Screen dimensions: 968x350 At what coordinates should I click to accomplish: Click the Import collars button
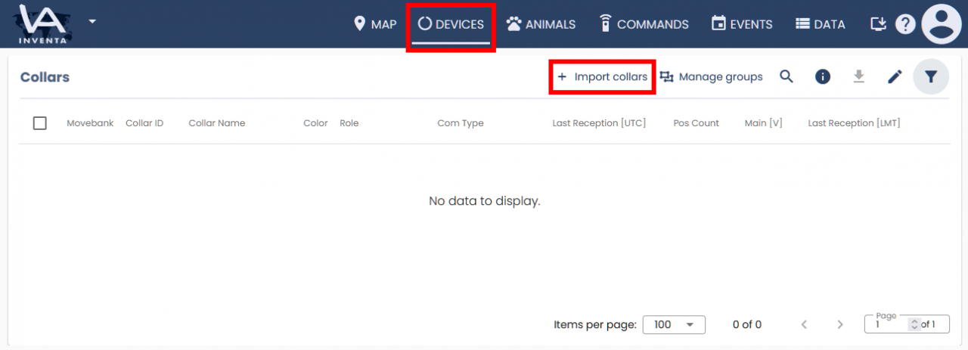(602, 76)
